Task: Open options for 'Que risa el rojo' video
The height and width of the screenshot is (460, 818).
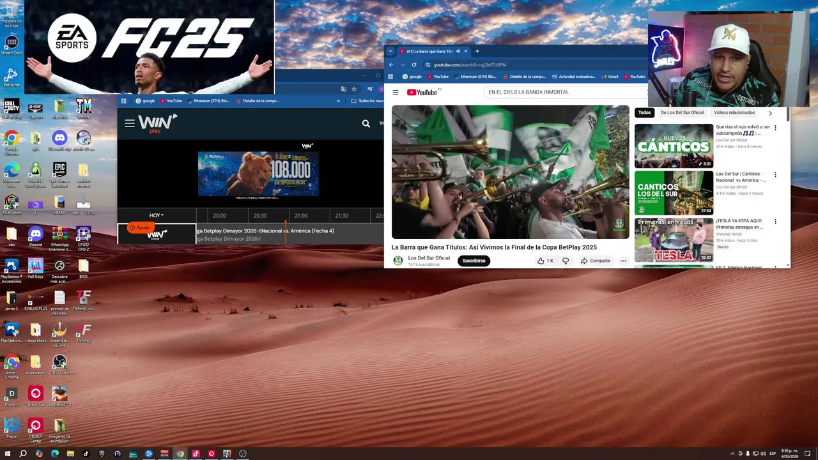Action: coord(775,128)
